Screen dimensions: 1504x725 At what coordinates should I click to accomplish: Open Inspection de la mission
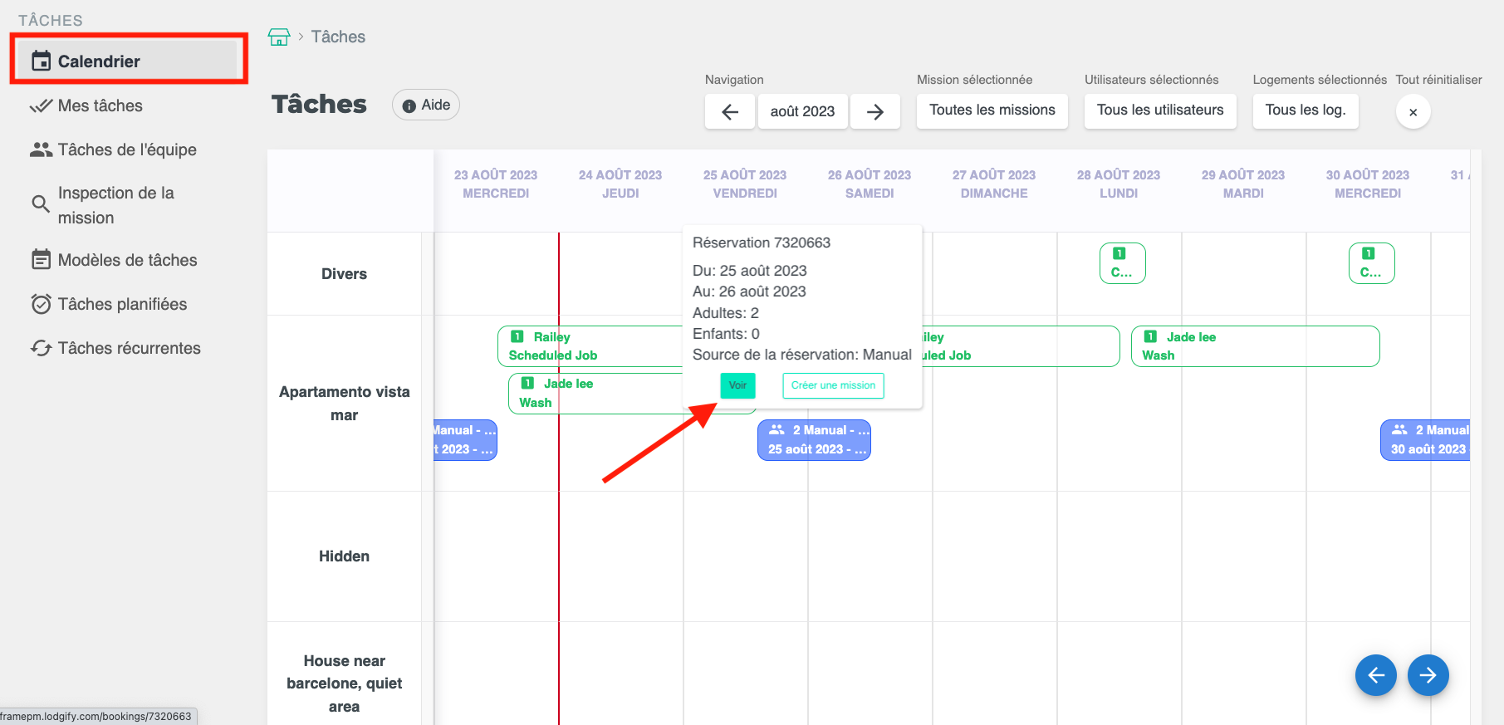click(x=115, y=205)
